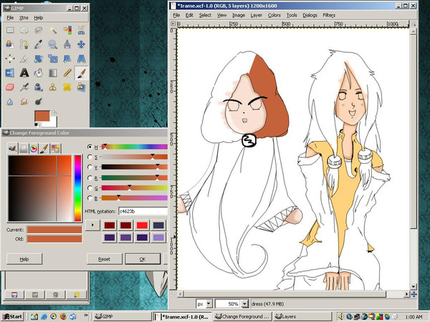Image resolution: width=430 pixels, height=322 pixels.
Task: Switch to the CMYK printer tab
Action: 24,148
